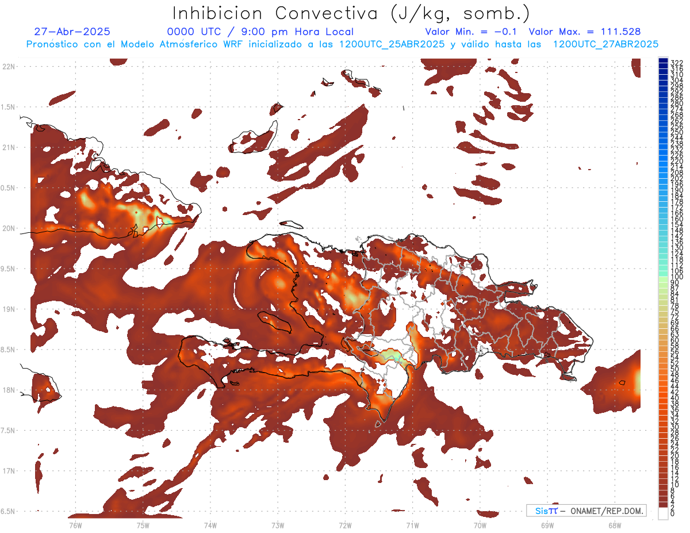Click the number '100' on the color scale
690x533 pixels.
coord(677,277)
